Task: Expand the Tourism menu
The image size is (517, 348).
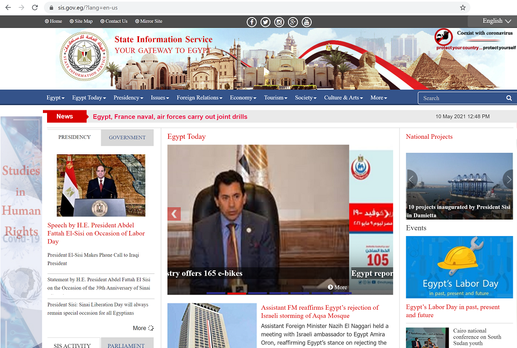Action: click(x=276, y=98)
